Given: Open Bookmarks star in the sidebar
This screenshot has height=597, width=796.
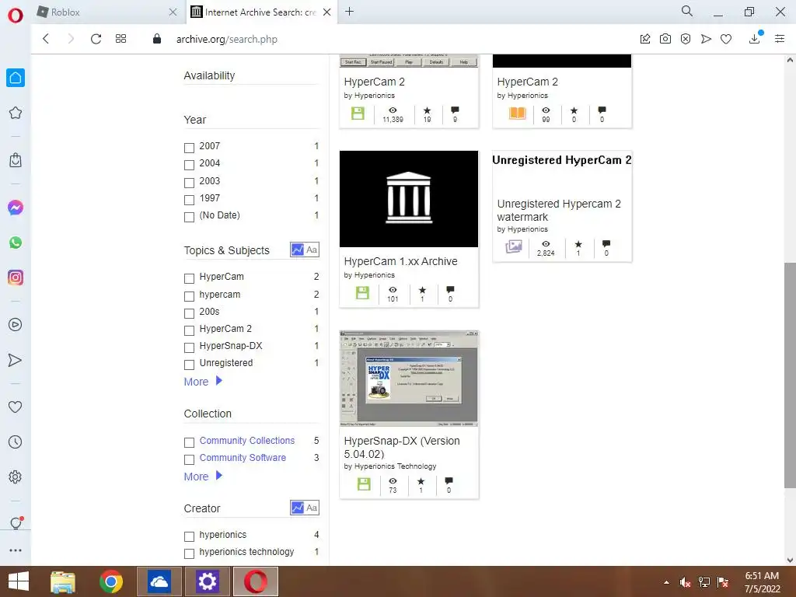Looking at the screenshot, I should pos(16,113).
